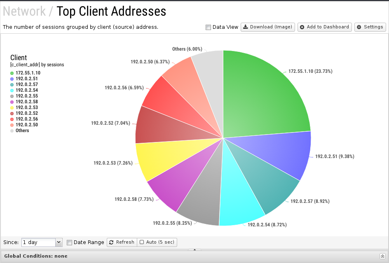Screen dimensions: 389x263
Task: Click the panel splitter arrow above Global Conditions
Action: click(194, 249)
